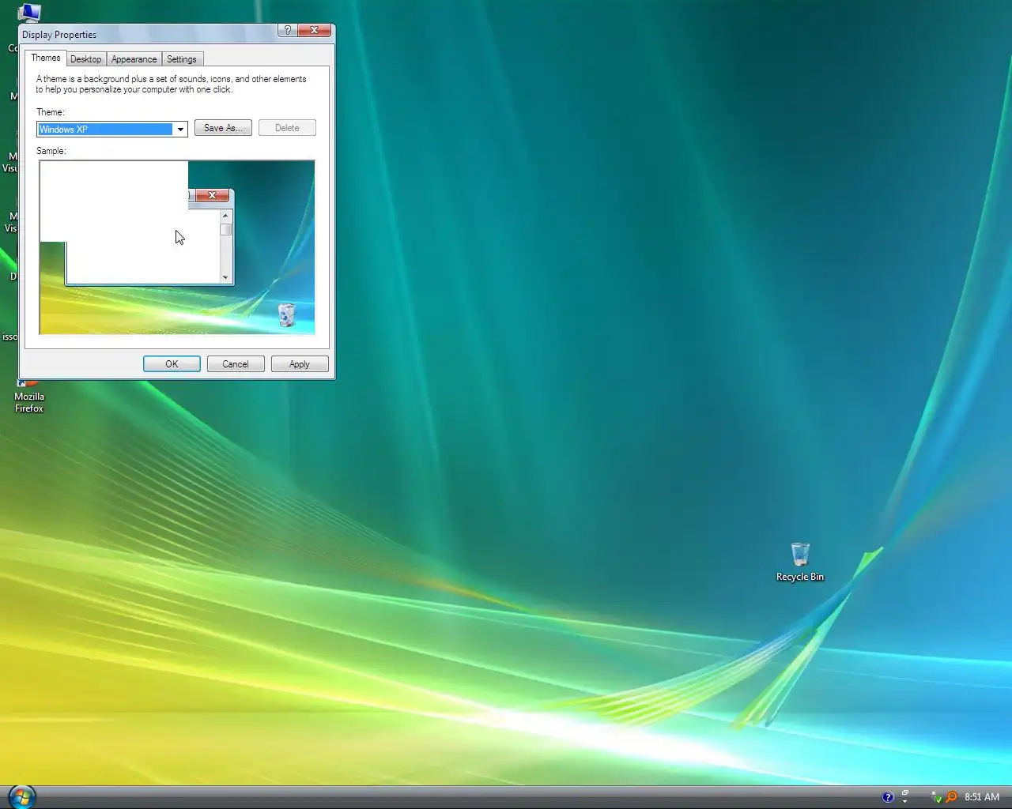Switch to the Desktop tab
1012x809 pixels.
pos(85,59)
